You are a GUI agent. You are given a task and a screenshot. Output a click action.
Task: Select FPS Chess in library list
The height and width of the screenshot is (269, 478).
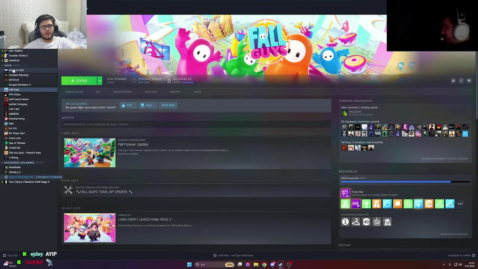(14, 94)
